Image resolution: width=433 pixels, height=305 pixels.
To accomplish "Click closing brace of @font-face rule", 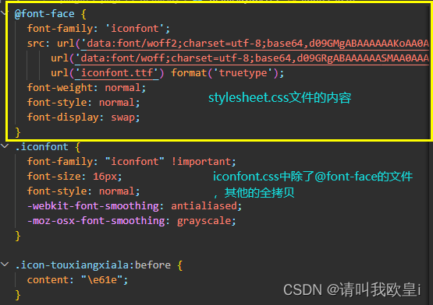I will tap(18, 132).
